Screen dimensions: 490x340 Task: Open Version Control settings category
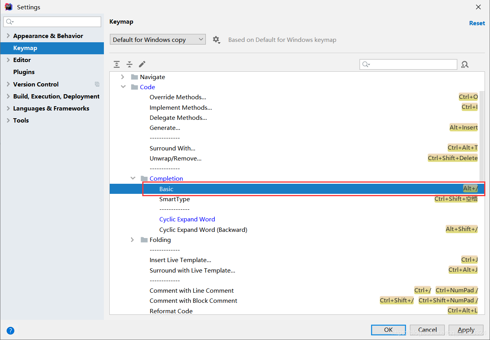[x=36, y=84]
